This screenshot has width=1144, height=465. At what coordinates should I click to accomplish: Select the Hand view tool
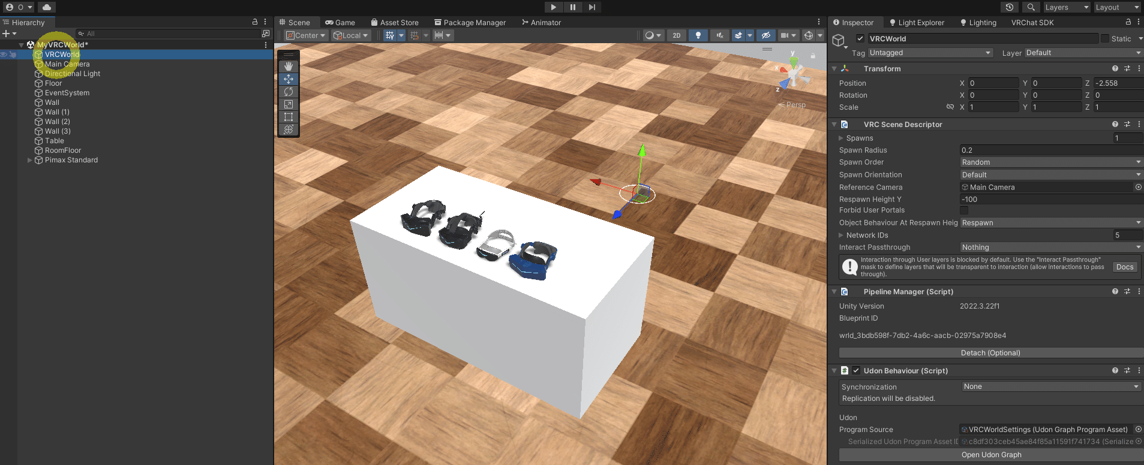pos(289,66)
